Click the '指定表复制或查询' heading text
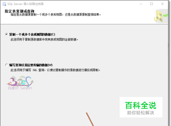 tap(19, 11)
